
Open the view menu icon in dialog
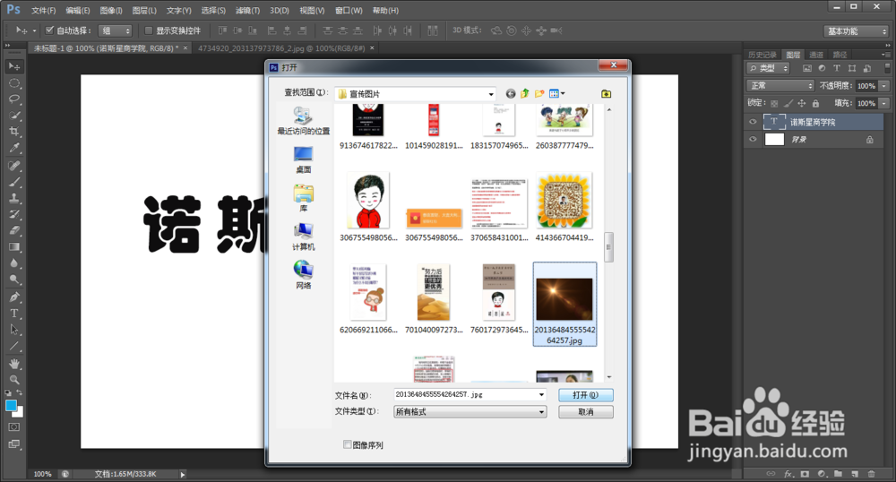pyautogui.click(x=556, y=93)
